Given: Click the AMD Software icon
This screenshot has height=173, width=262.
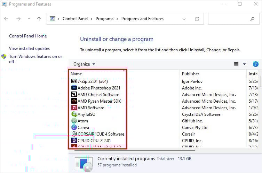Looking at the screenshot, I should tap(74, 107).
